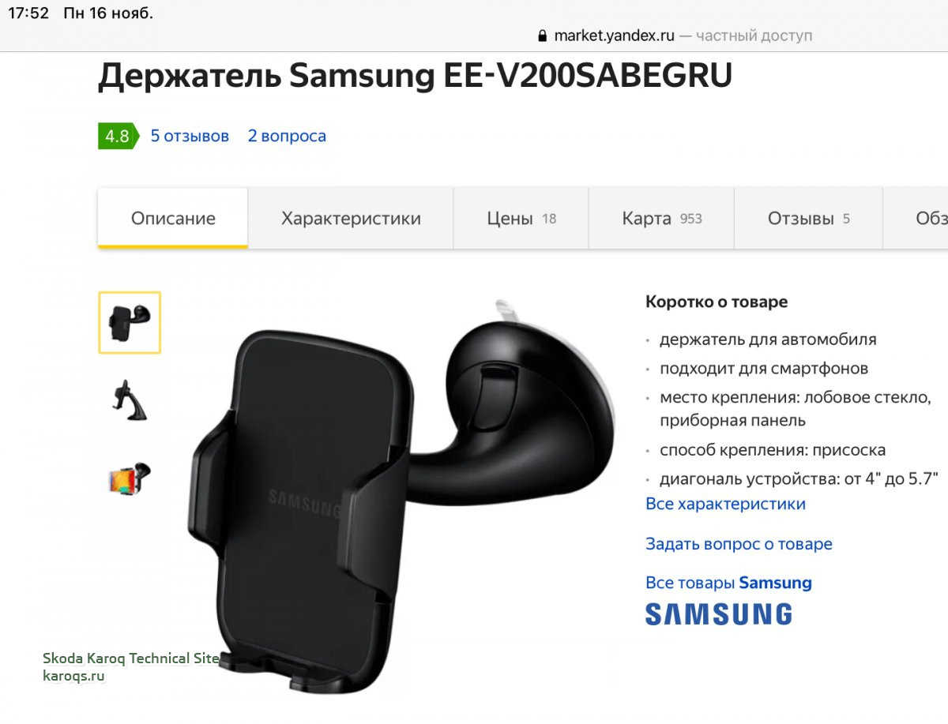Switch to the Карта tab
Viewport: 948px width, 724px height.
tap(662, 219)
